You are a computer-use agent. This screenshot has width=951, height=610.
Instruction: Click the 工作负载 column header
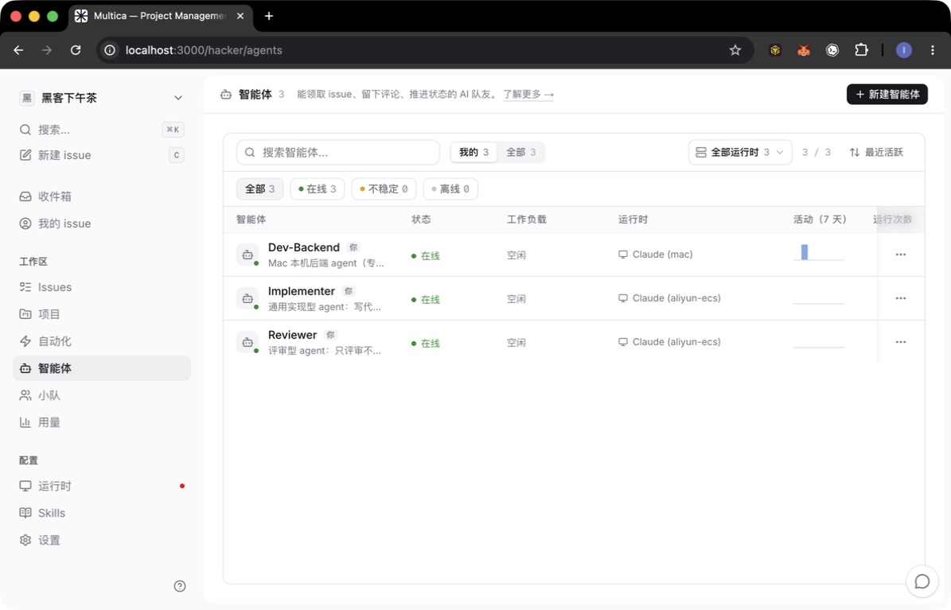[527, 219]
